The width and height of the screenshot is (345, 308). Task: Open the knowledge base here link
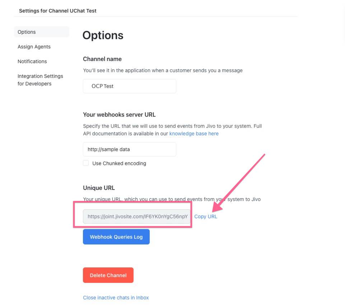click(194, 134)
